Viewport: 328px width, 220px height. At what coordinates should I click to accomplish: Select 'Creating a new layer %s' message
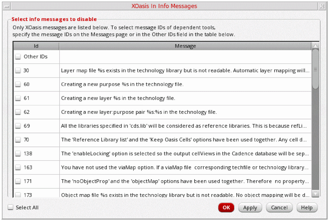pos(118,98)
